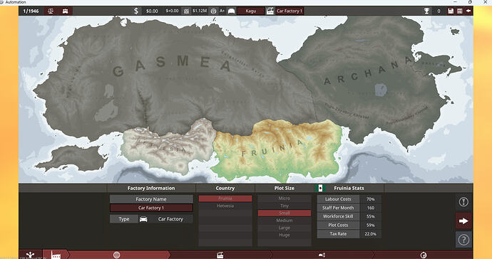Click the 1/1946 date display
This screenshot has width=492, height=259.
point(31,11)
